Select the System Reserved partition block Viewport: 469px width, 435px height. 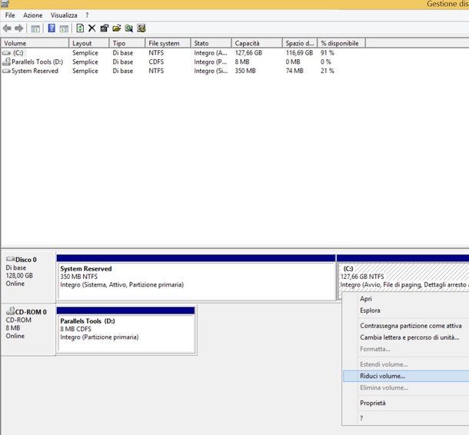click(197, 277)
